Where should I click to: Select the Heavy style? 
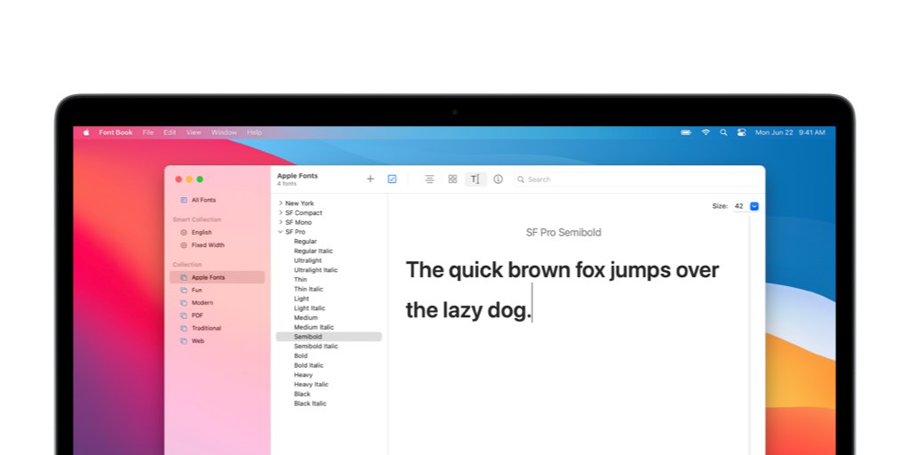click(303, 375)
